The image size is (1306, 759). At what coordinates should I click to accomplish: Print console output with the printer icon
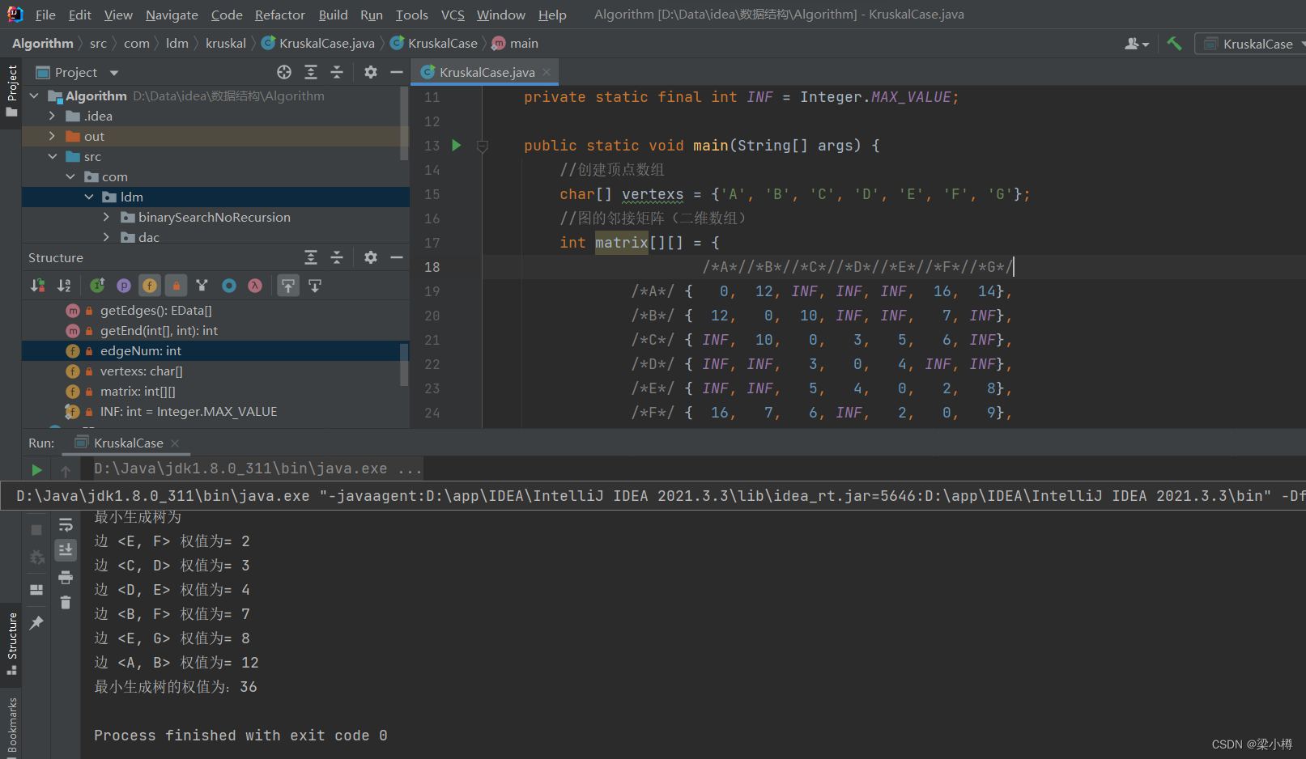point(66,577)
